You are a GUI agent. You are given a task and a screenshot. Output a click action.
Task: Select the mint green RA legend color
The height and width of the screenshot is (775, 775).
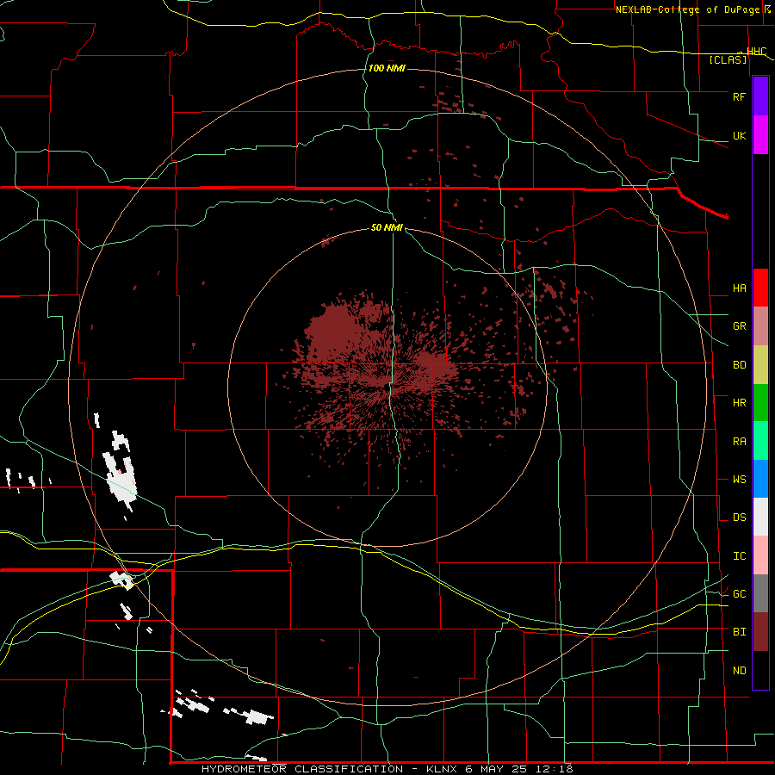point(760,441)
